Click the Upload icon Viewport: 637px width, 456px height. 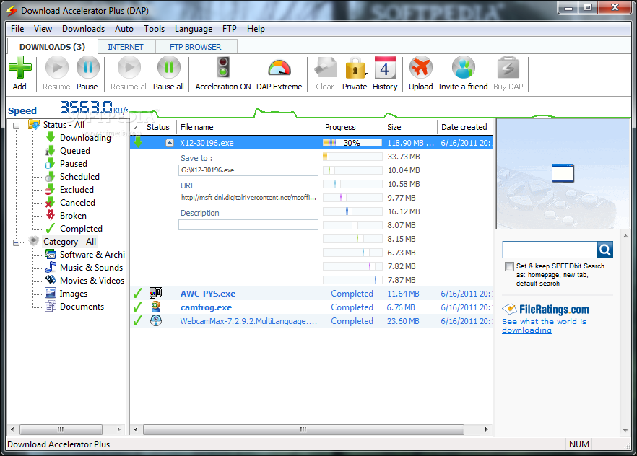420,69
